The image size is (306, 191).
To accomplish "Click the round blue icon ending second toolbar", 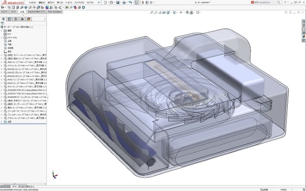I will 84,8.
